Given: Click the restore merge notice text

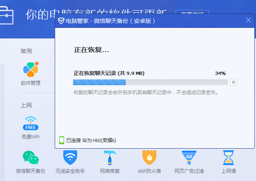Looking at the screenshot, I should 146,93.
